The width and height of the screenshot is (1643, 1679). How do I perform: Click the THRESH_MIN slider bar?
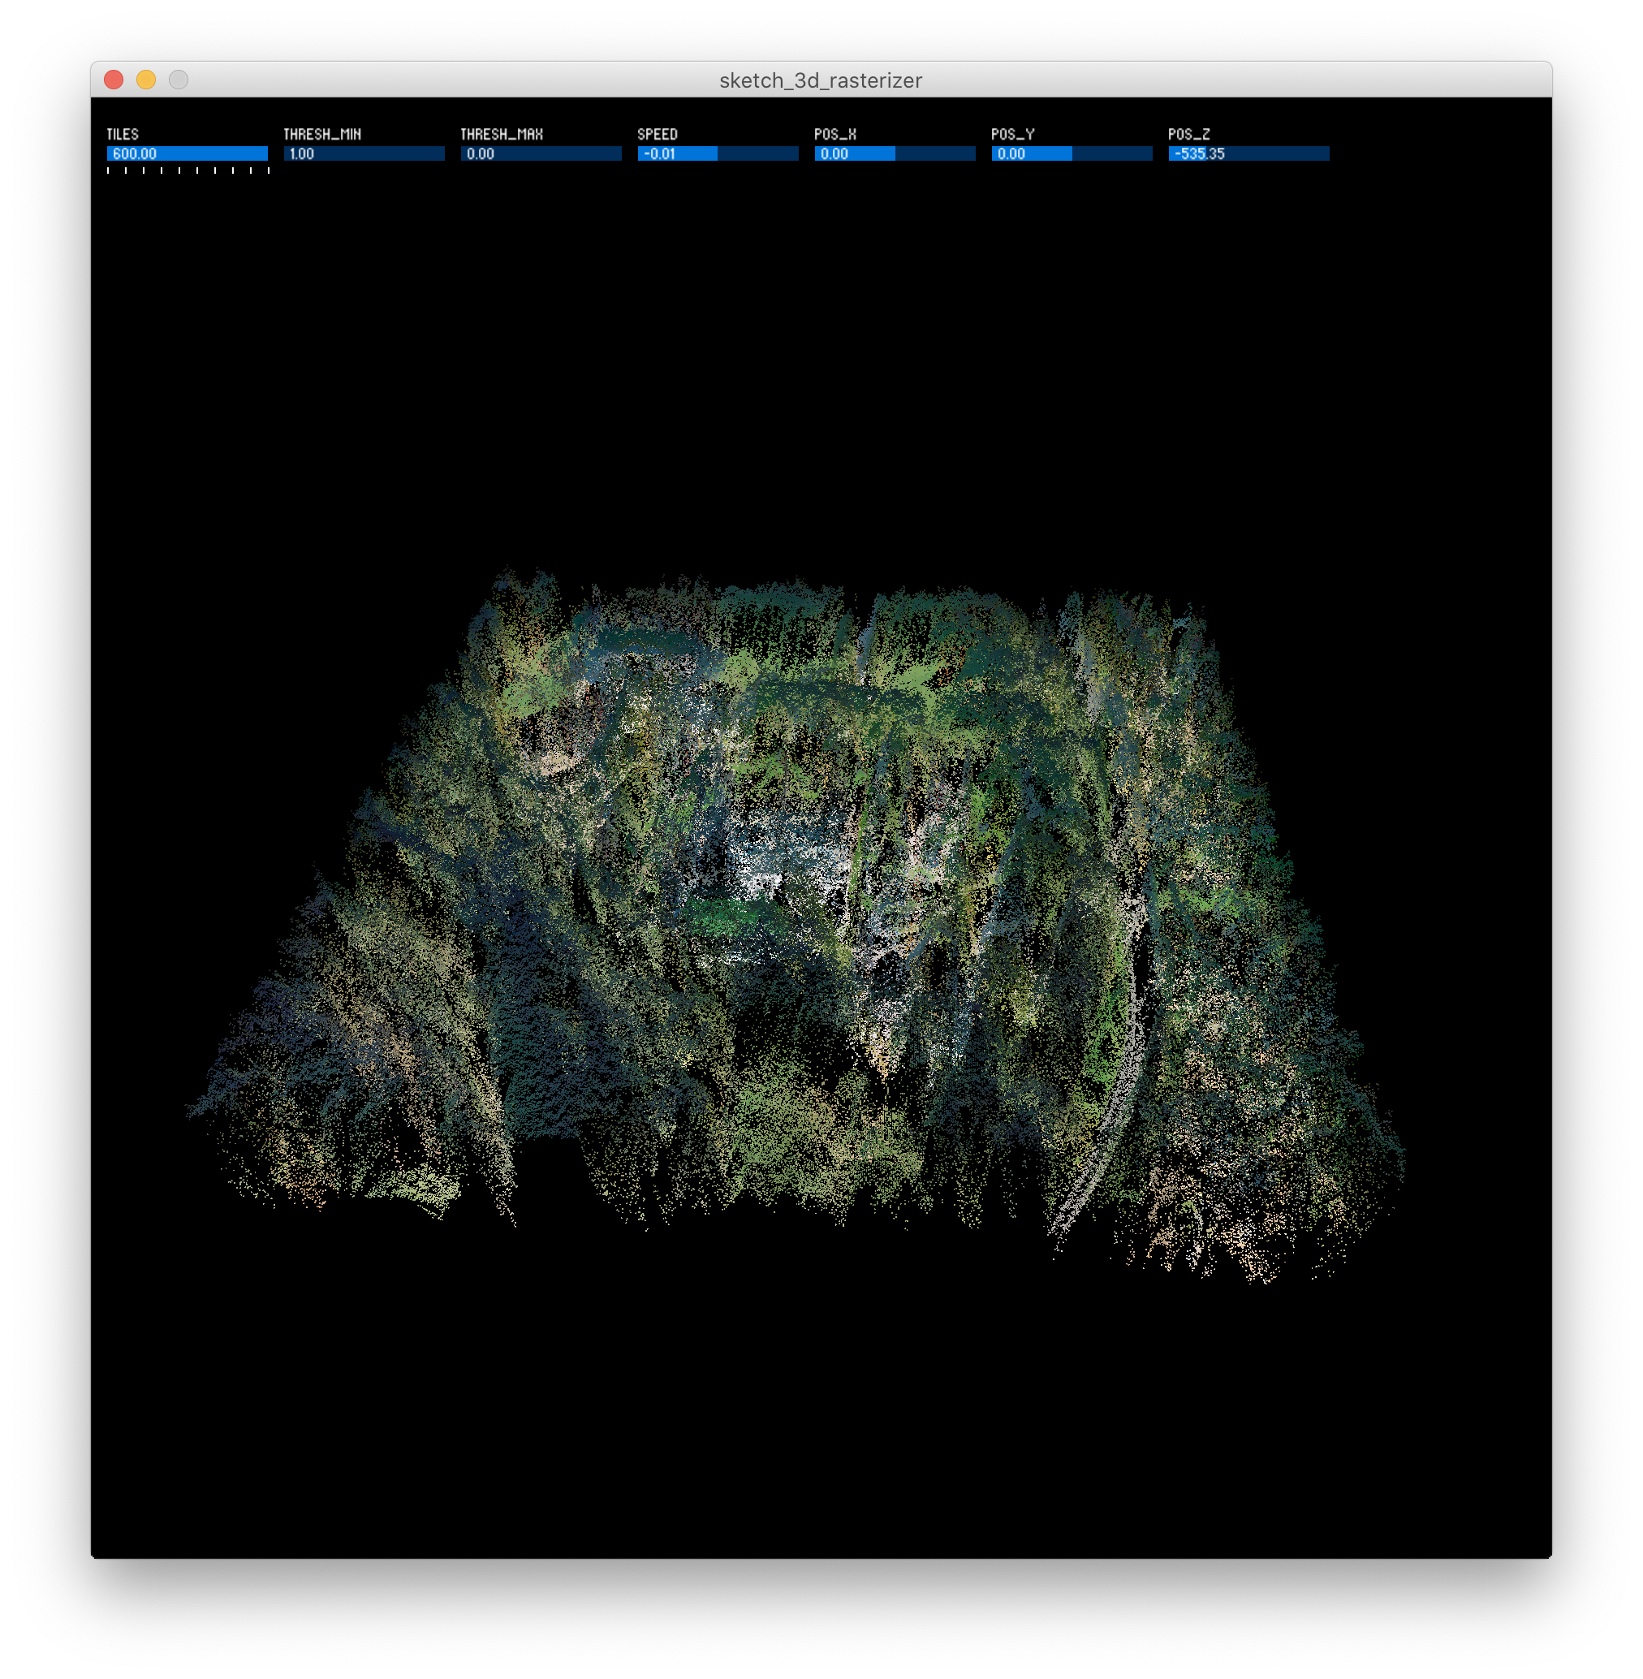point(364,153)
